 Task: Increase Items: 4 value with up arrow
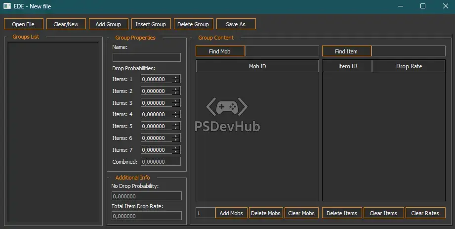pyautogui.click(x=176, y=112)
